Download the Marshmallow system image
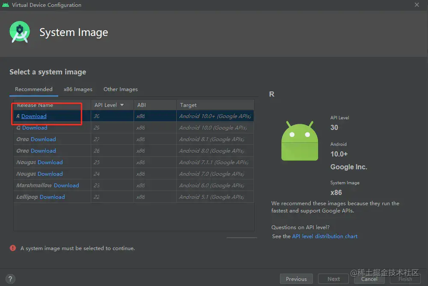 [x=66, y=186]
